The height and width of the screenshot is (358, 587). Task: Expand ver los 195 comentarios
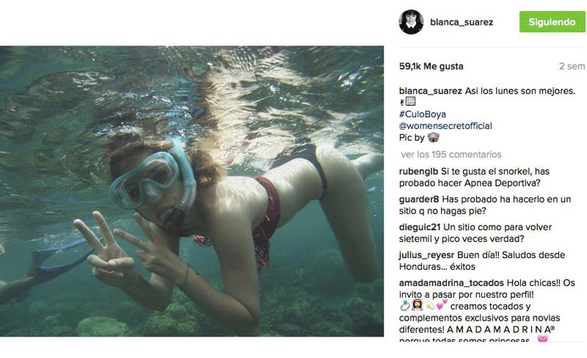(451, 154)
